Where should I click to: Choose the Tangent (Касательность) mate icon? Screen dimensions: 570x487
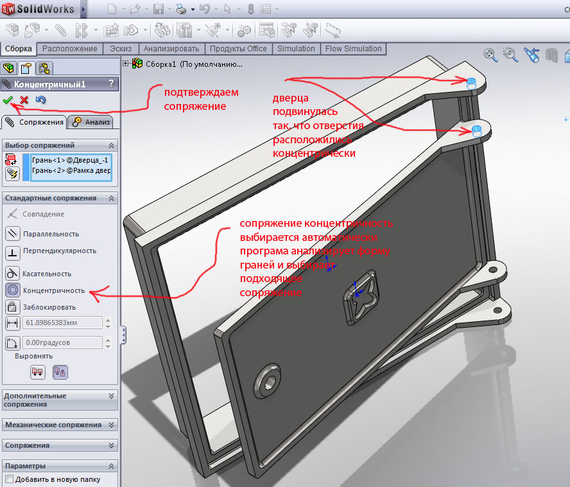click(x=12, y=274)
